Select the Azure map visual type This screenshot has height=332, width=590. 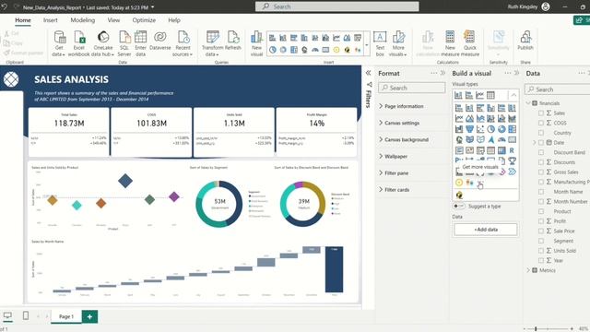(x=490, y=139)
